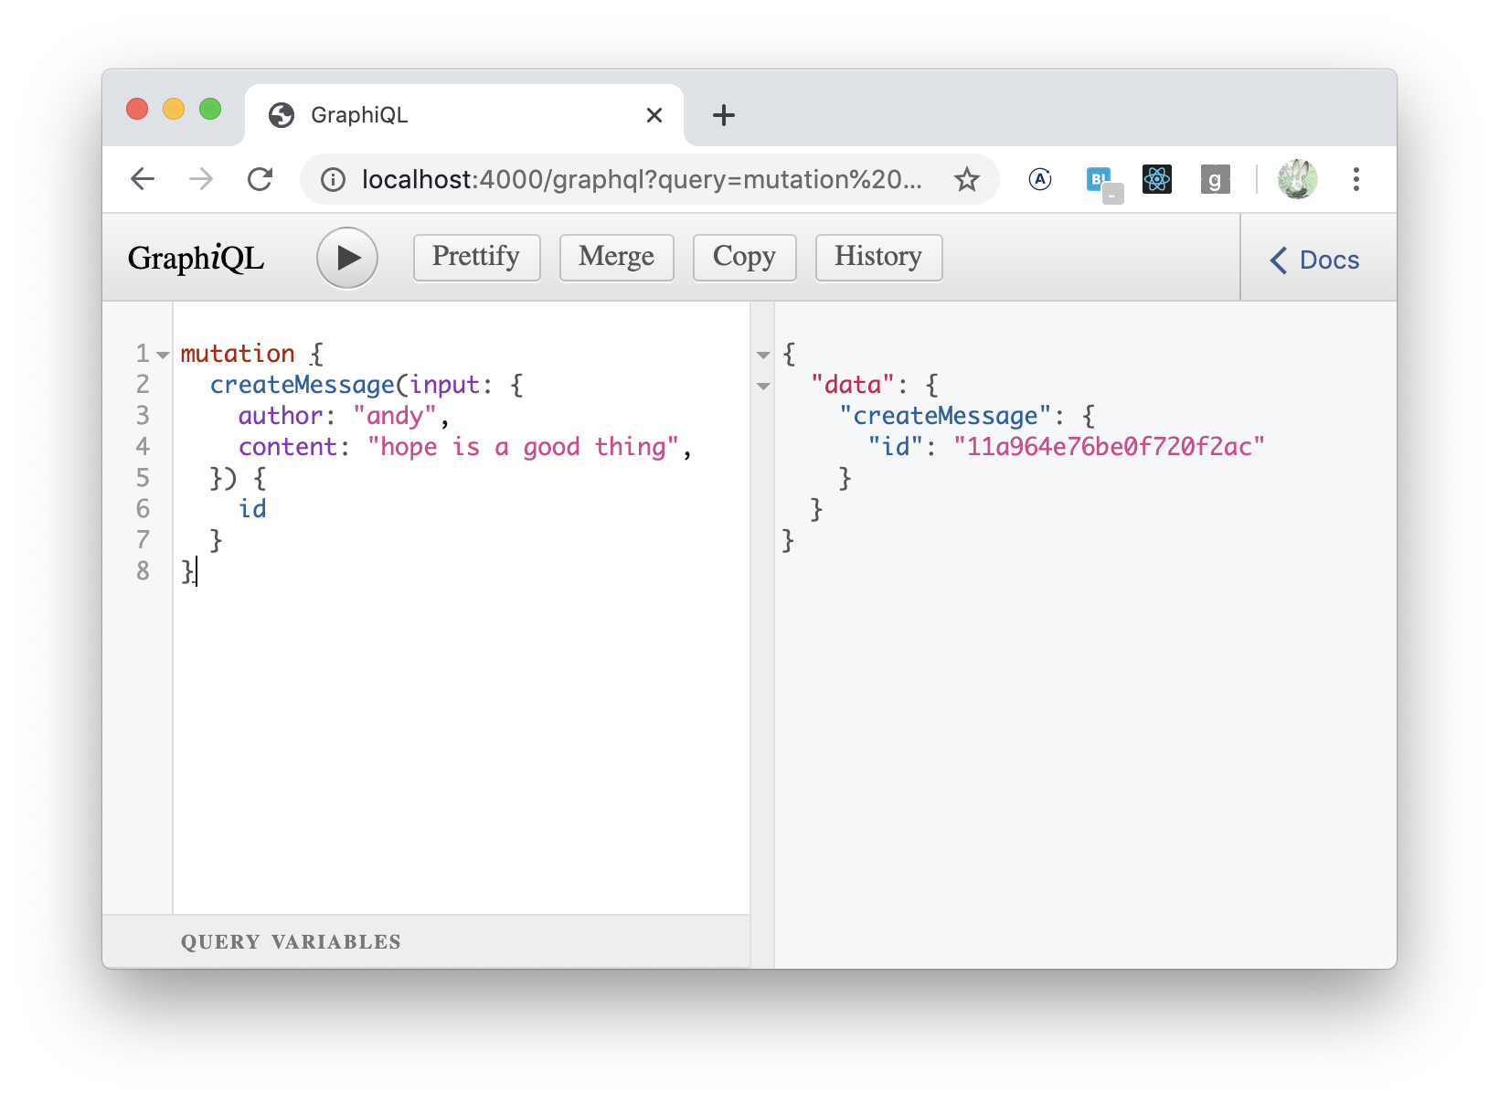Screen dimensions: 1499x1104
Task: Collapse the mutation block on line 1
Action: (163, 355)
